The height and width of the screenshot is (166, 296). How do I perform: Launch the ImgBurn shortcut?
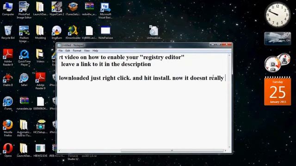[56, 32]
